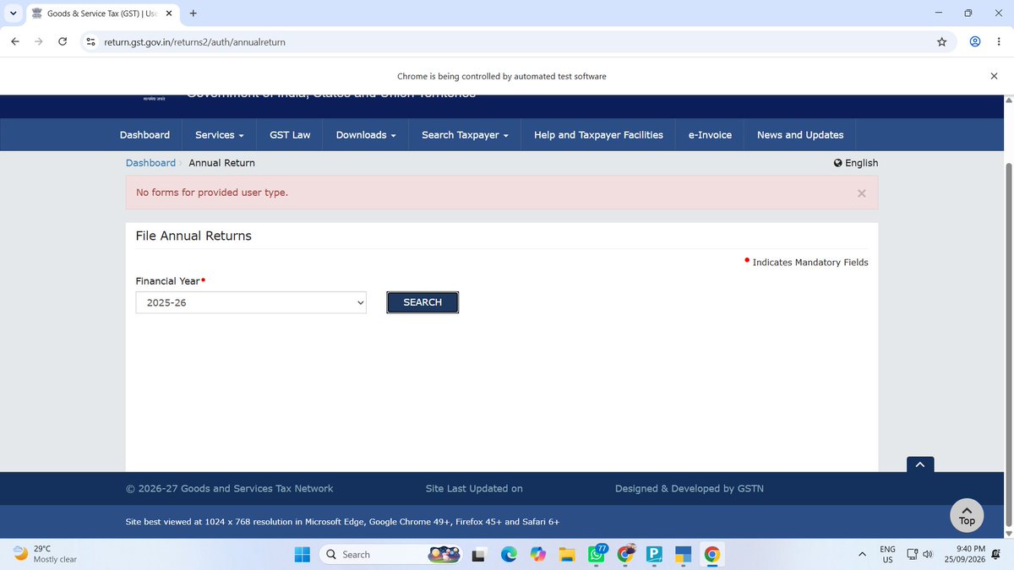Open the Chrome icon with profile picture
The image size is (1014, 570).
626,554
